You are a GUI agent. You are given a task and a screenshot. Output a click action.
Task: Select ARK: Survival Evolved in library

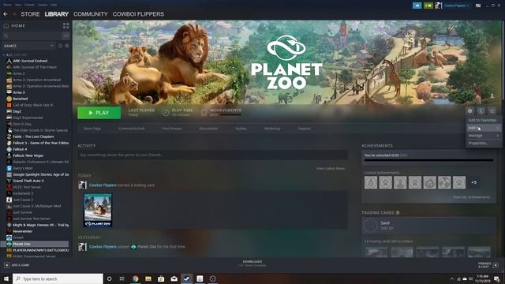[x=30, y=61]
